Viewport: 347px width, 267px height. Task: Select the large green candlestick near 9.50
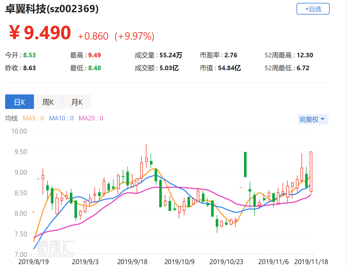click(x=245, y=165)
